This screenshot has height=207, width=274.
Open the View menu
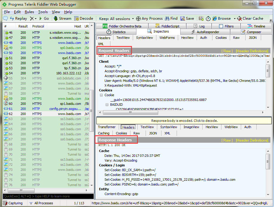56,12
